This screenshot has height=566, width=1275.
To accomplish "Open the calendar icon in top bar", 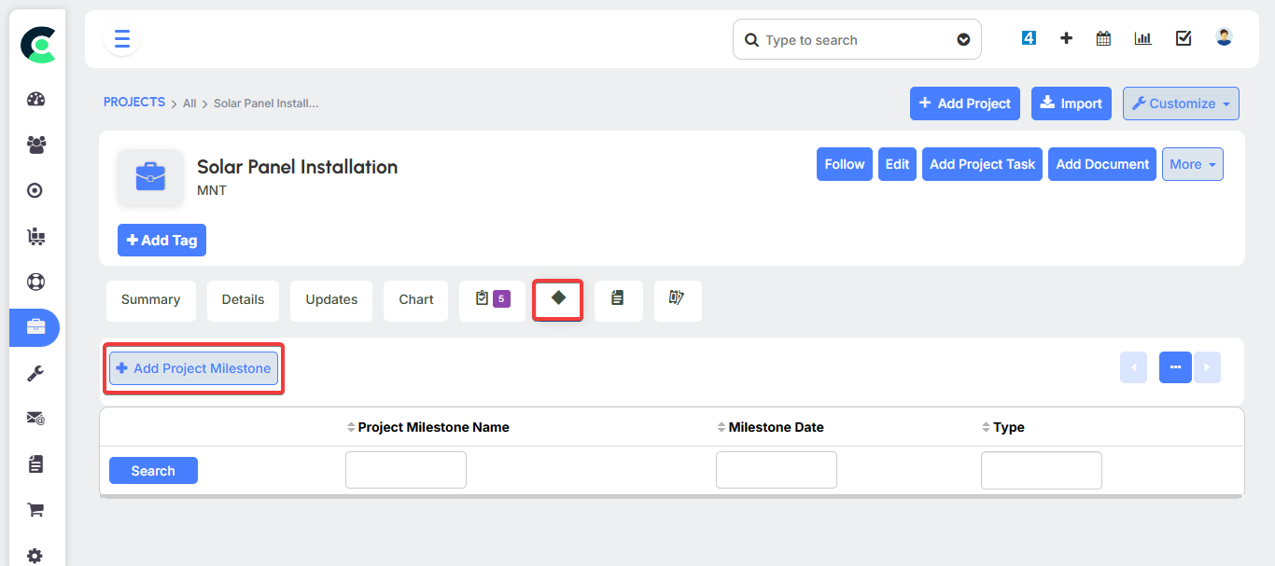I will point(1102,38).
